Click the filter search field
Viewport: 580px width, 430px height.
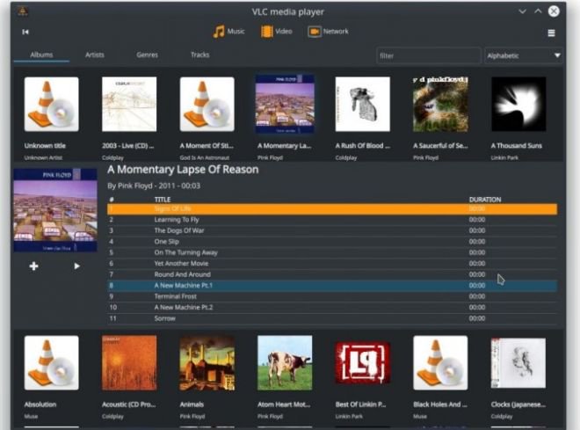428,56
